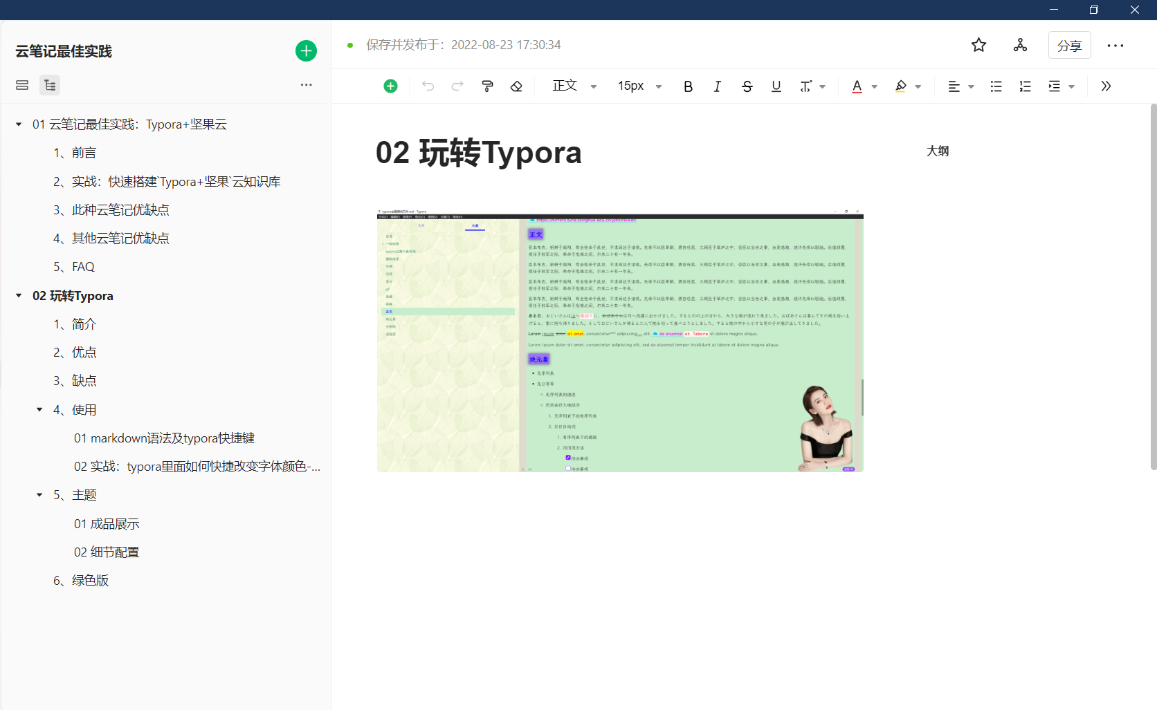Open the 5、FAQ note

click(x=73, y=267)
